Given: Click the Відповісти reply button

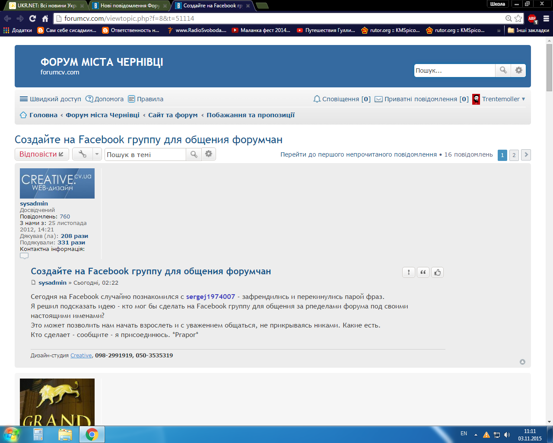Looking at the screenshot, I should tap(42, 154).
